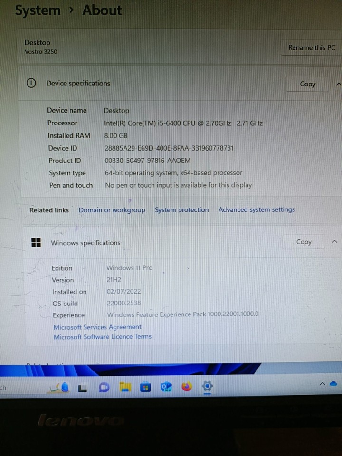342x456 pixels.
Task: Copy the Device specifications
Action: point(307,84)
